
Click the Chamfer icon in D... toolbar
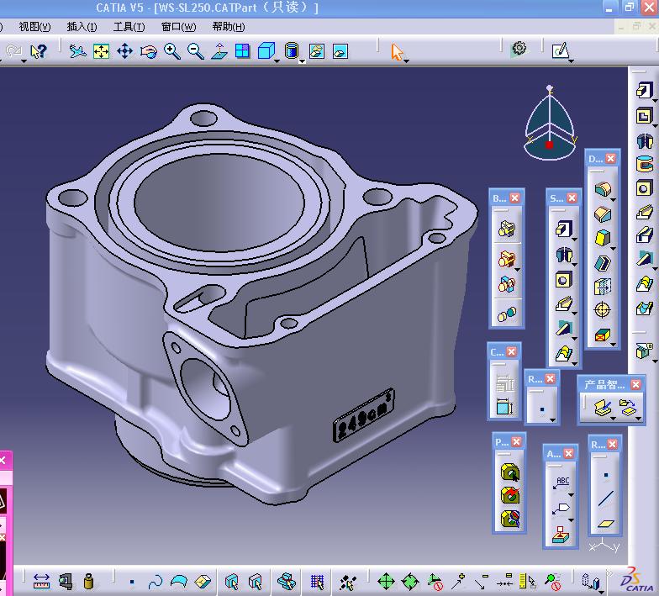pos(603,214)
